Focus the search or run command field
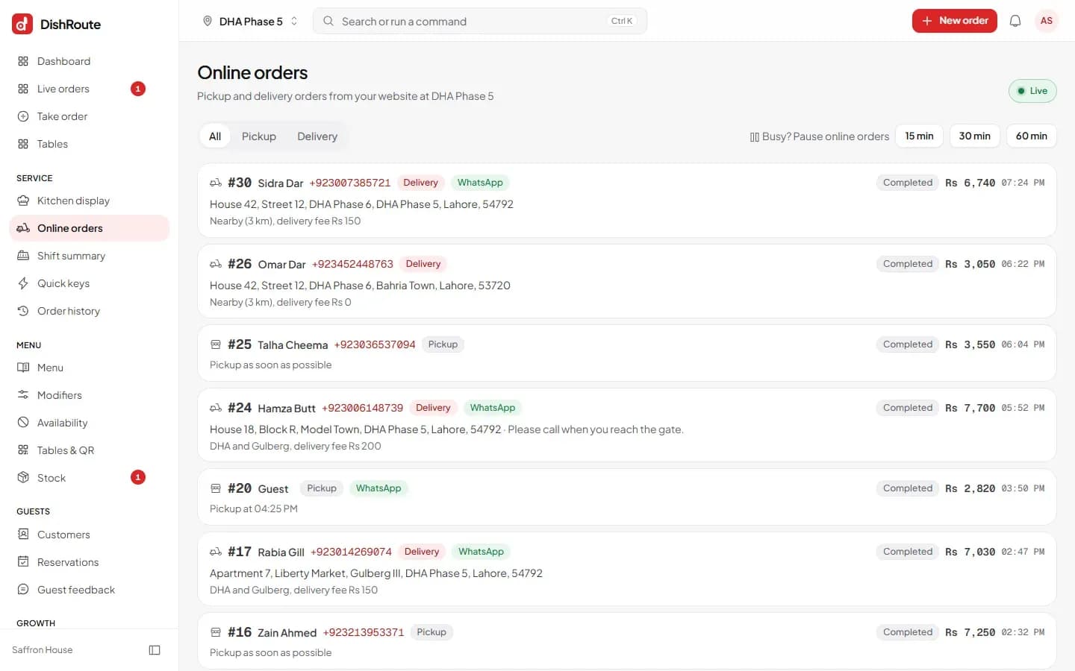Viewport: 1075px width, 671px height. (480, 21)
